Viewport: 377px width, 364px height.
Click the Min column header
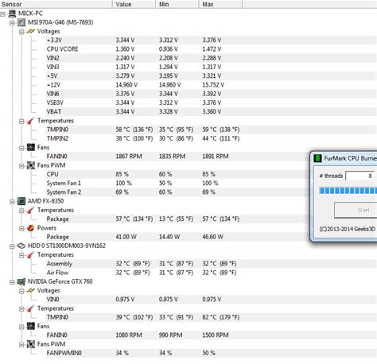click(x=177, y=4)
